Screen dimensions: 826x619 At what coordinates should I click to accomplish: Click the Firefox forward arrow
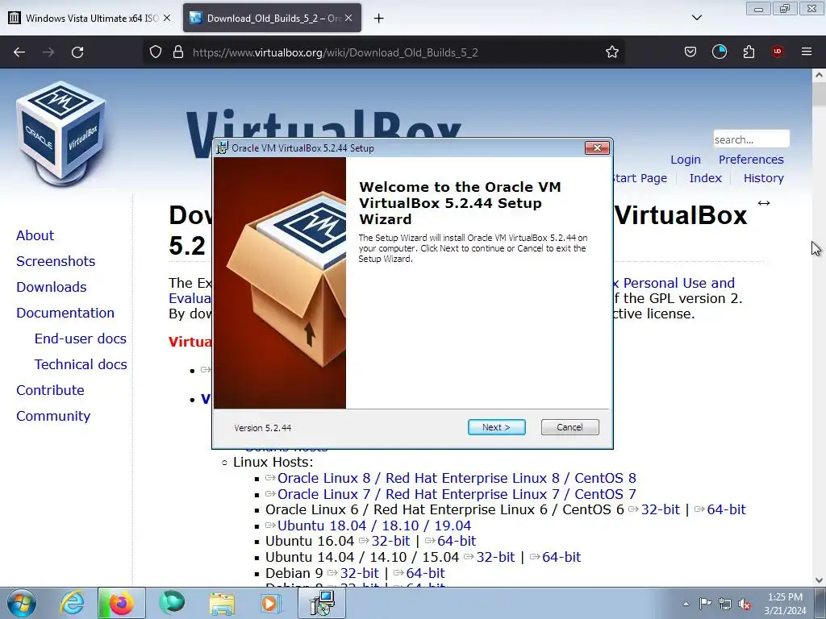click(48, 52)
